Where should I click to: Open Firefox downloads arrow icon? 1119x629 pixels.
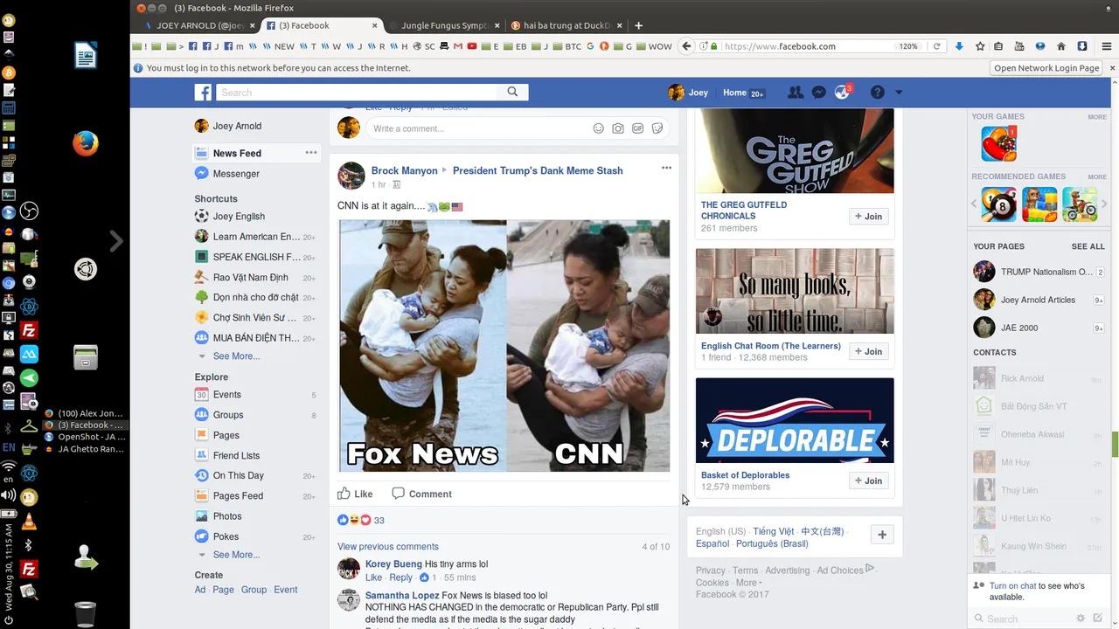pos(959,46)
